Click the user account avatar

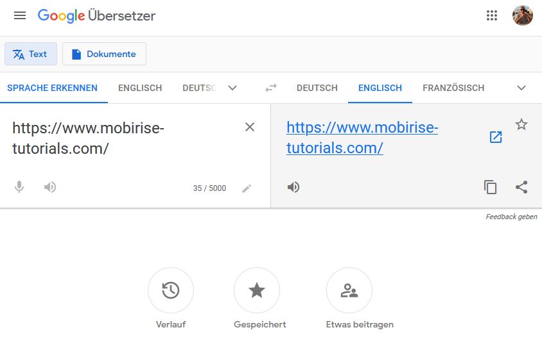pos(522,15)
